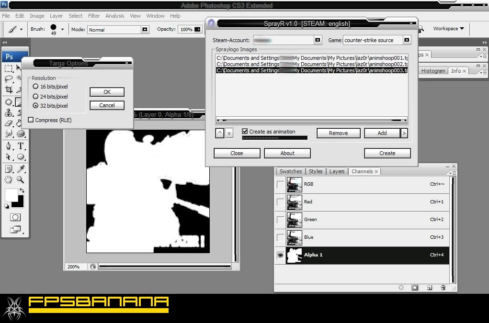
Task: Select the Hand tool
Action: (9, 179)
